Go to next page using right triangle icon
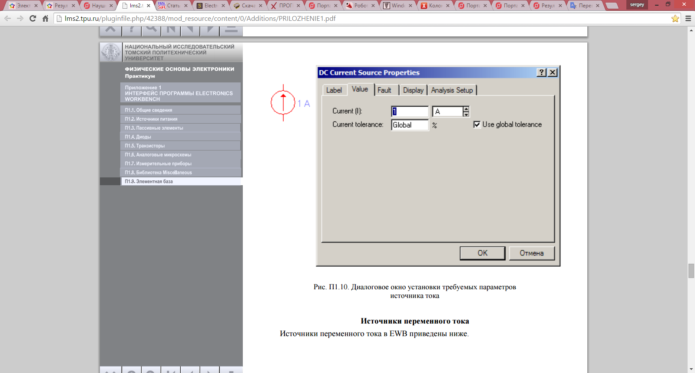The width and height of the screenshot is (695, 373). (x=210, y=29)
